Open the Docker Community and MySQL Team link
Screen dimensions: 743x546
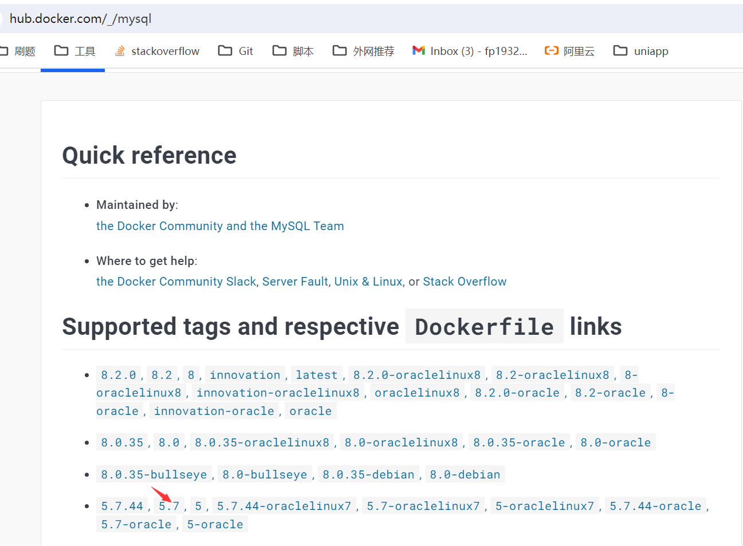220,226
